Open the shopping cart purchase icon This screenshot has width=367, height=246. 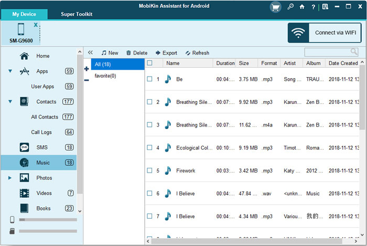pos(275,7)
